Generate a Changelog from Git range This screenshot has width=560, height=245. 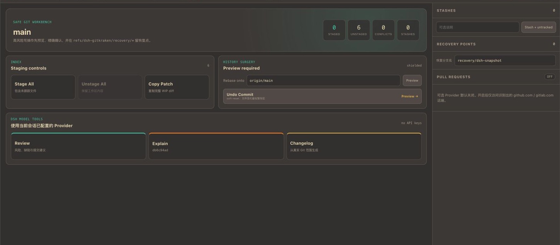pyautogui.click(x=354, y=146)
